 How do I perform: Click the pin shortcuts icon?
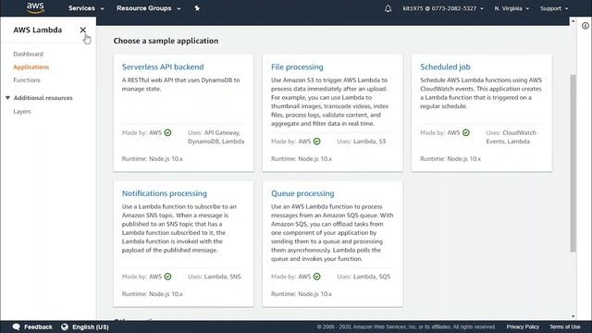pos(197,8)
